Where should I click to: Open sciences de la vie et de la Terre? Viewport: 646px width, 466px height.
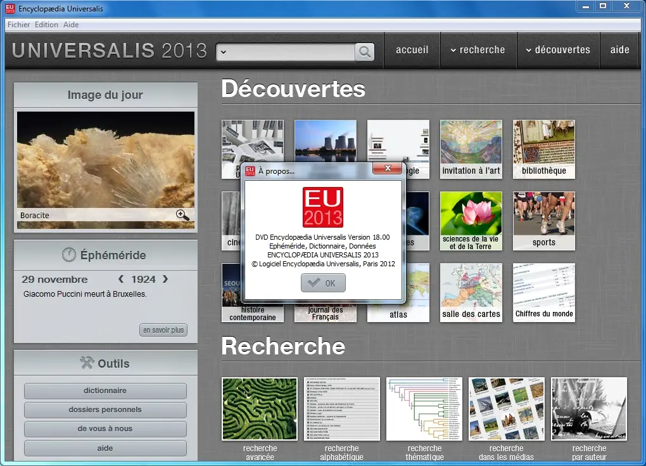(471, 221)
